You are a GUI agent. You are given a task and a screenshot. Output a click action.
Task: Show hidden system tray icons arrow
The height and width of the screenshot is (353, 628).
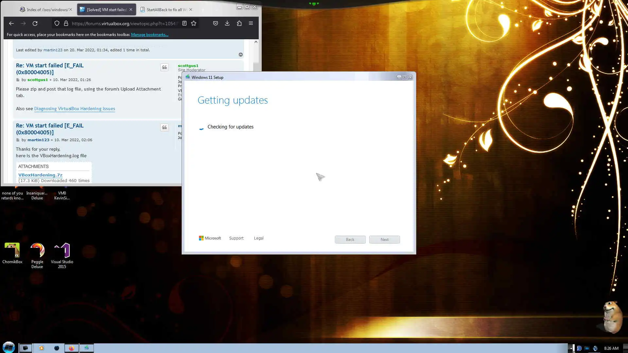coord(571,348)
